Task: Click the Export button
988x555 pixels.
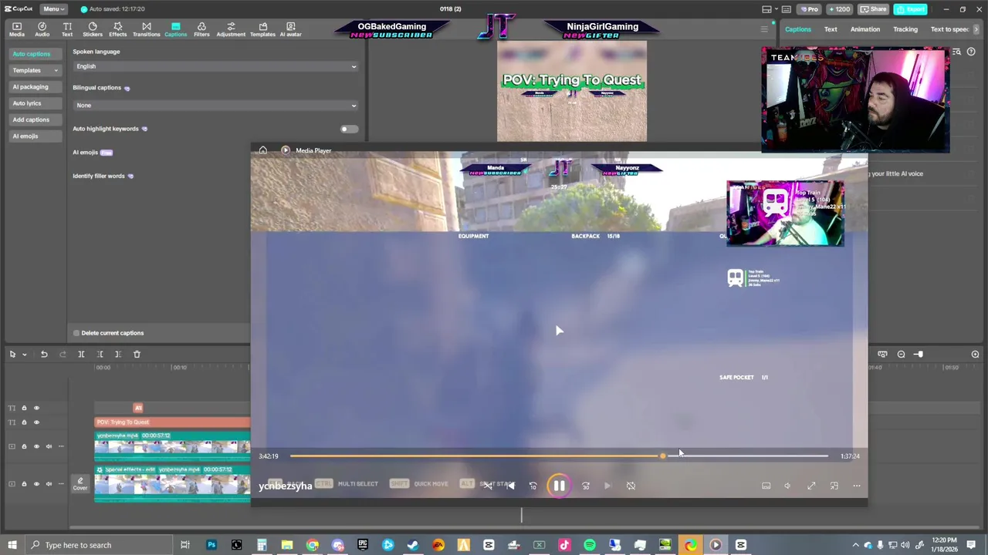Action: coord(911,9)
